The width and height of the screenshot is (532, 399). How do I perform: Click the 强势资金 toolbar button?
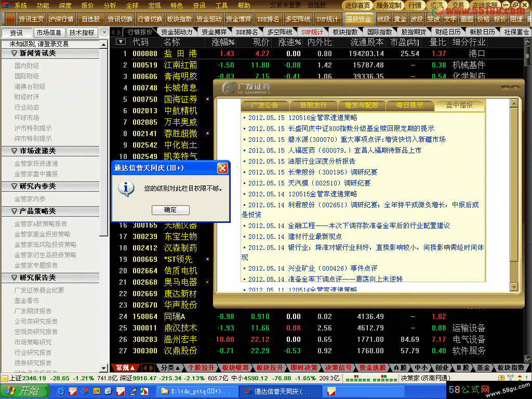(x=358, y=19)
